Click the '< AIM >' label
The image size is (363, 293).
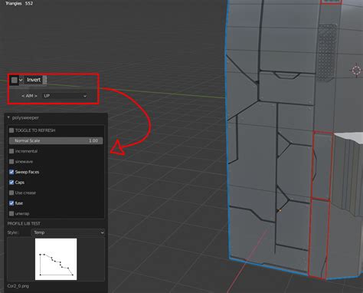point(29,96)
